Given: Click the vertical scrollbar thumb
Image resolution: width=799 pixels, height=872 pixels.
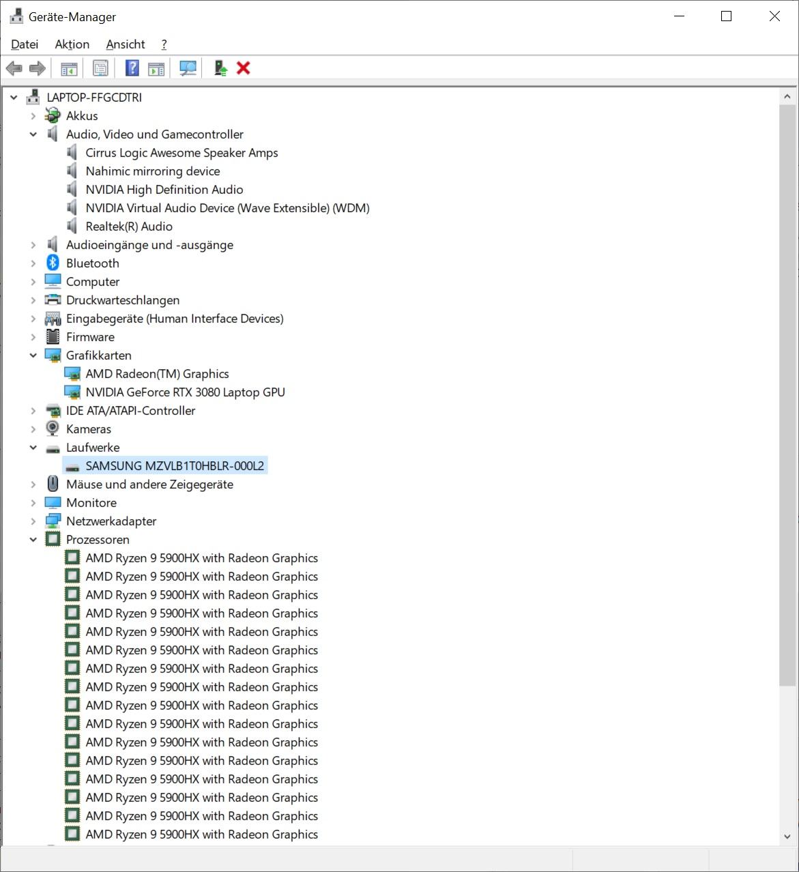Looking at the screenshot, I should click(787, 396).
